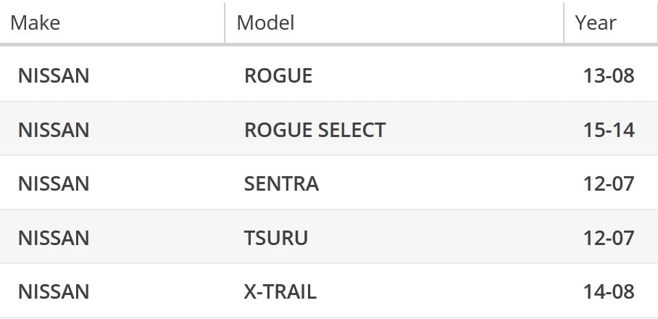Click the SENTRA row's 12-07 year
This screenshot has width=658, height=319.
coord(609,183)
